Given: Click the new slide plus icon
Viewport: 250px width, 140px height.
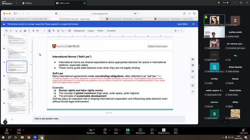Looking at the screenshot, I should 11,31.
